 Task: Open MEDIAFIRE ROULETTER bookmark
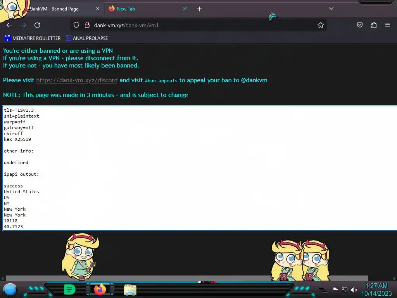[x=33, y=38]
